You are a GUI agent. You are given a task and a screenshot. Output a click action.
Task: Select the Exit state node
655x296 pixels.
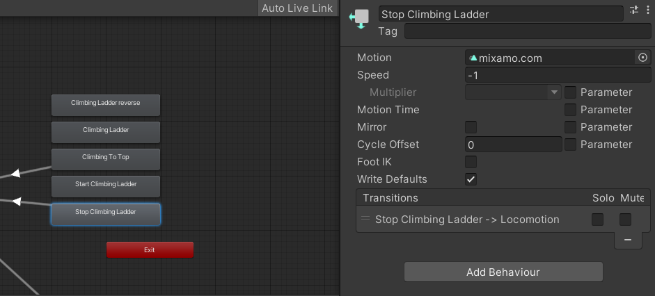tap(150, 249)
